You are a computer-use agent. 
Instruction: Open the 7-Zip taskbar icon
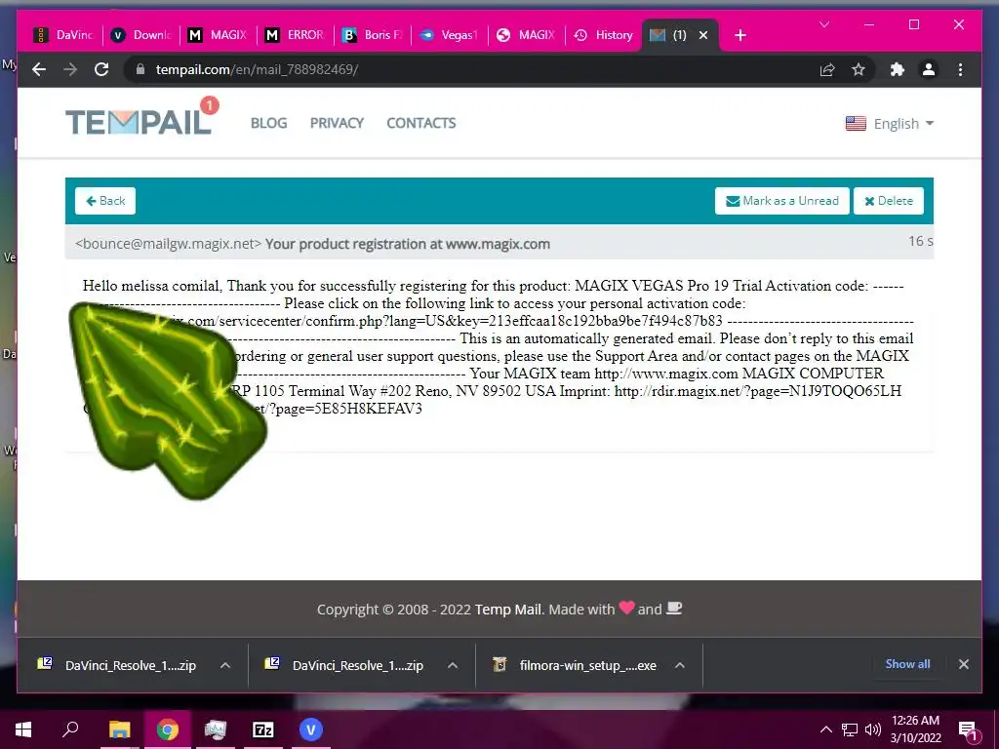click(x=263, y=729)
